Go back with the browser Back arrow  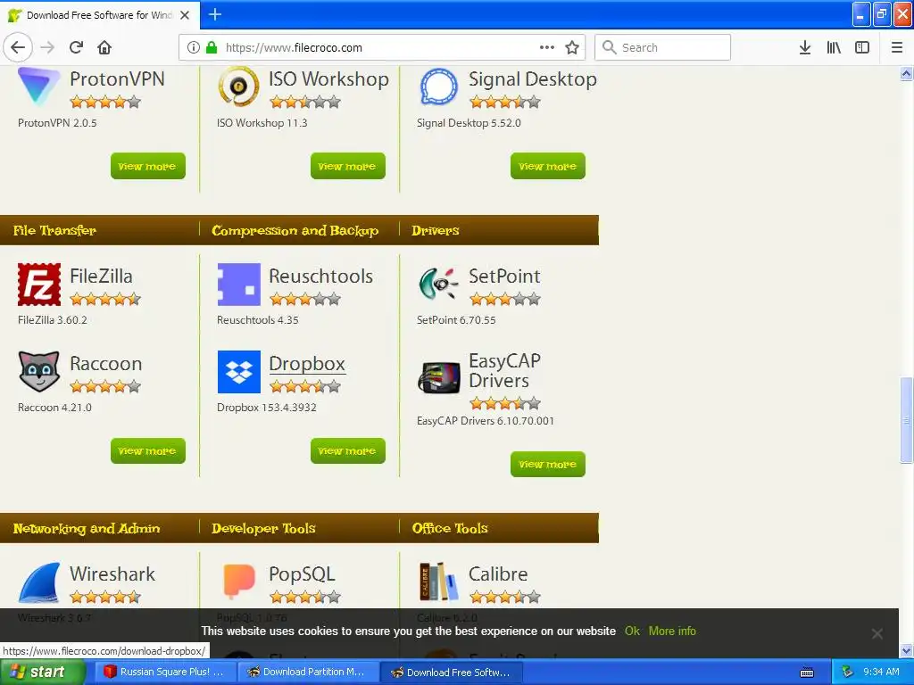tap(18, 47)
